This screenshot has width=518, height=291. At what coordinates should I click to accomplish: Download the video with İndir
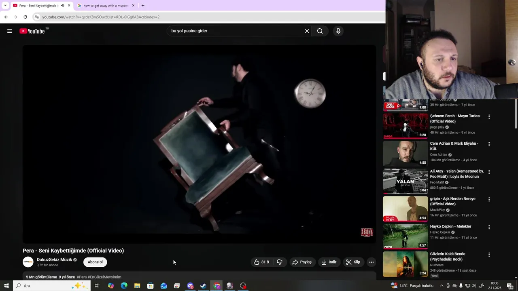[329, 262]
